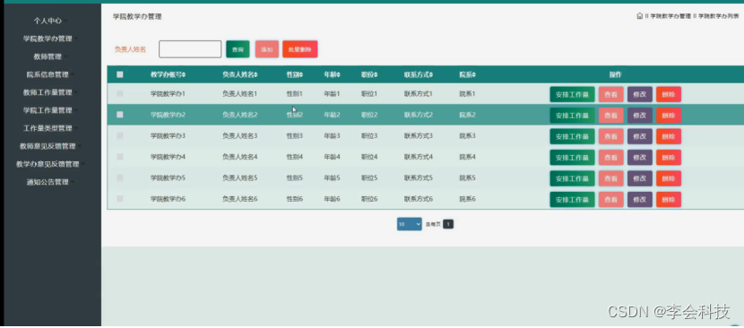Click 查看 for 学院教学办2
This screenshot has width=744, height=328.
611,116
